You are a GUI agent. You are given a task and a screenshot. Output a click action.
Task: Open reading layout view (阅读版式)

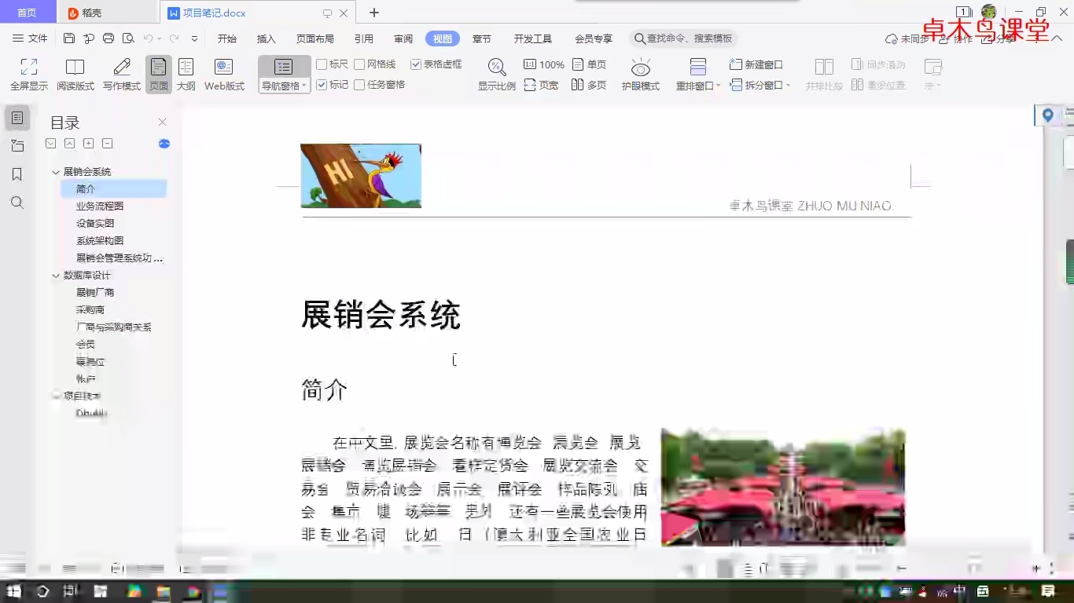[x=74, y=75]
